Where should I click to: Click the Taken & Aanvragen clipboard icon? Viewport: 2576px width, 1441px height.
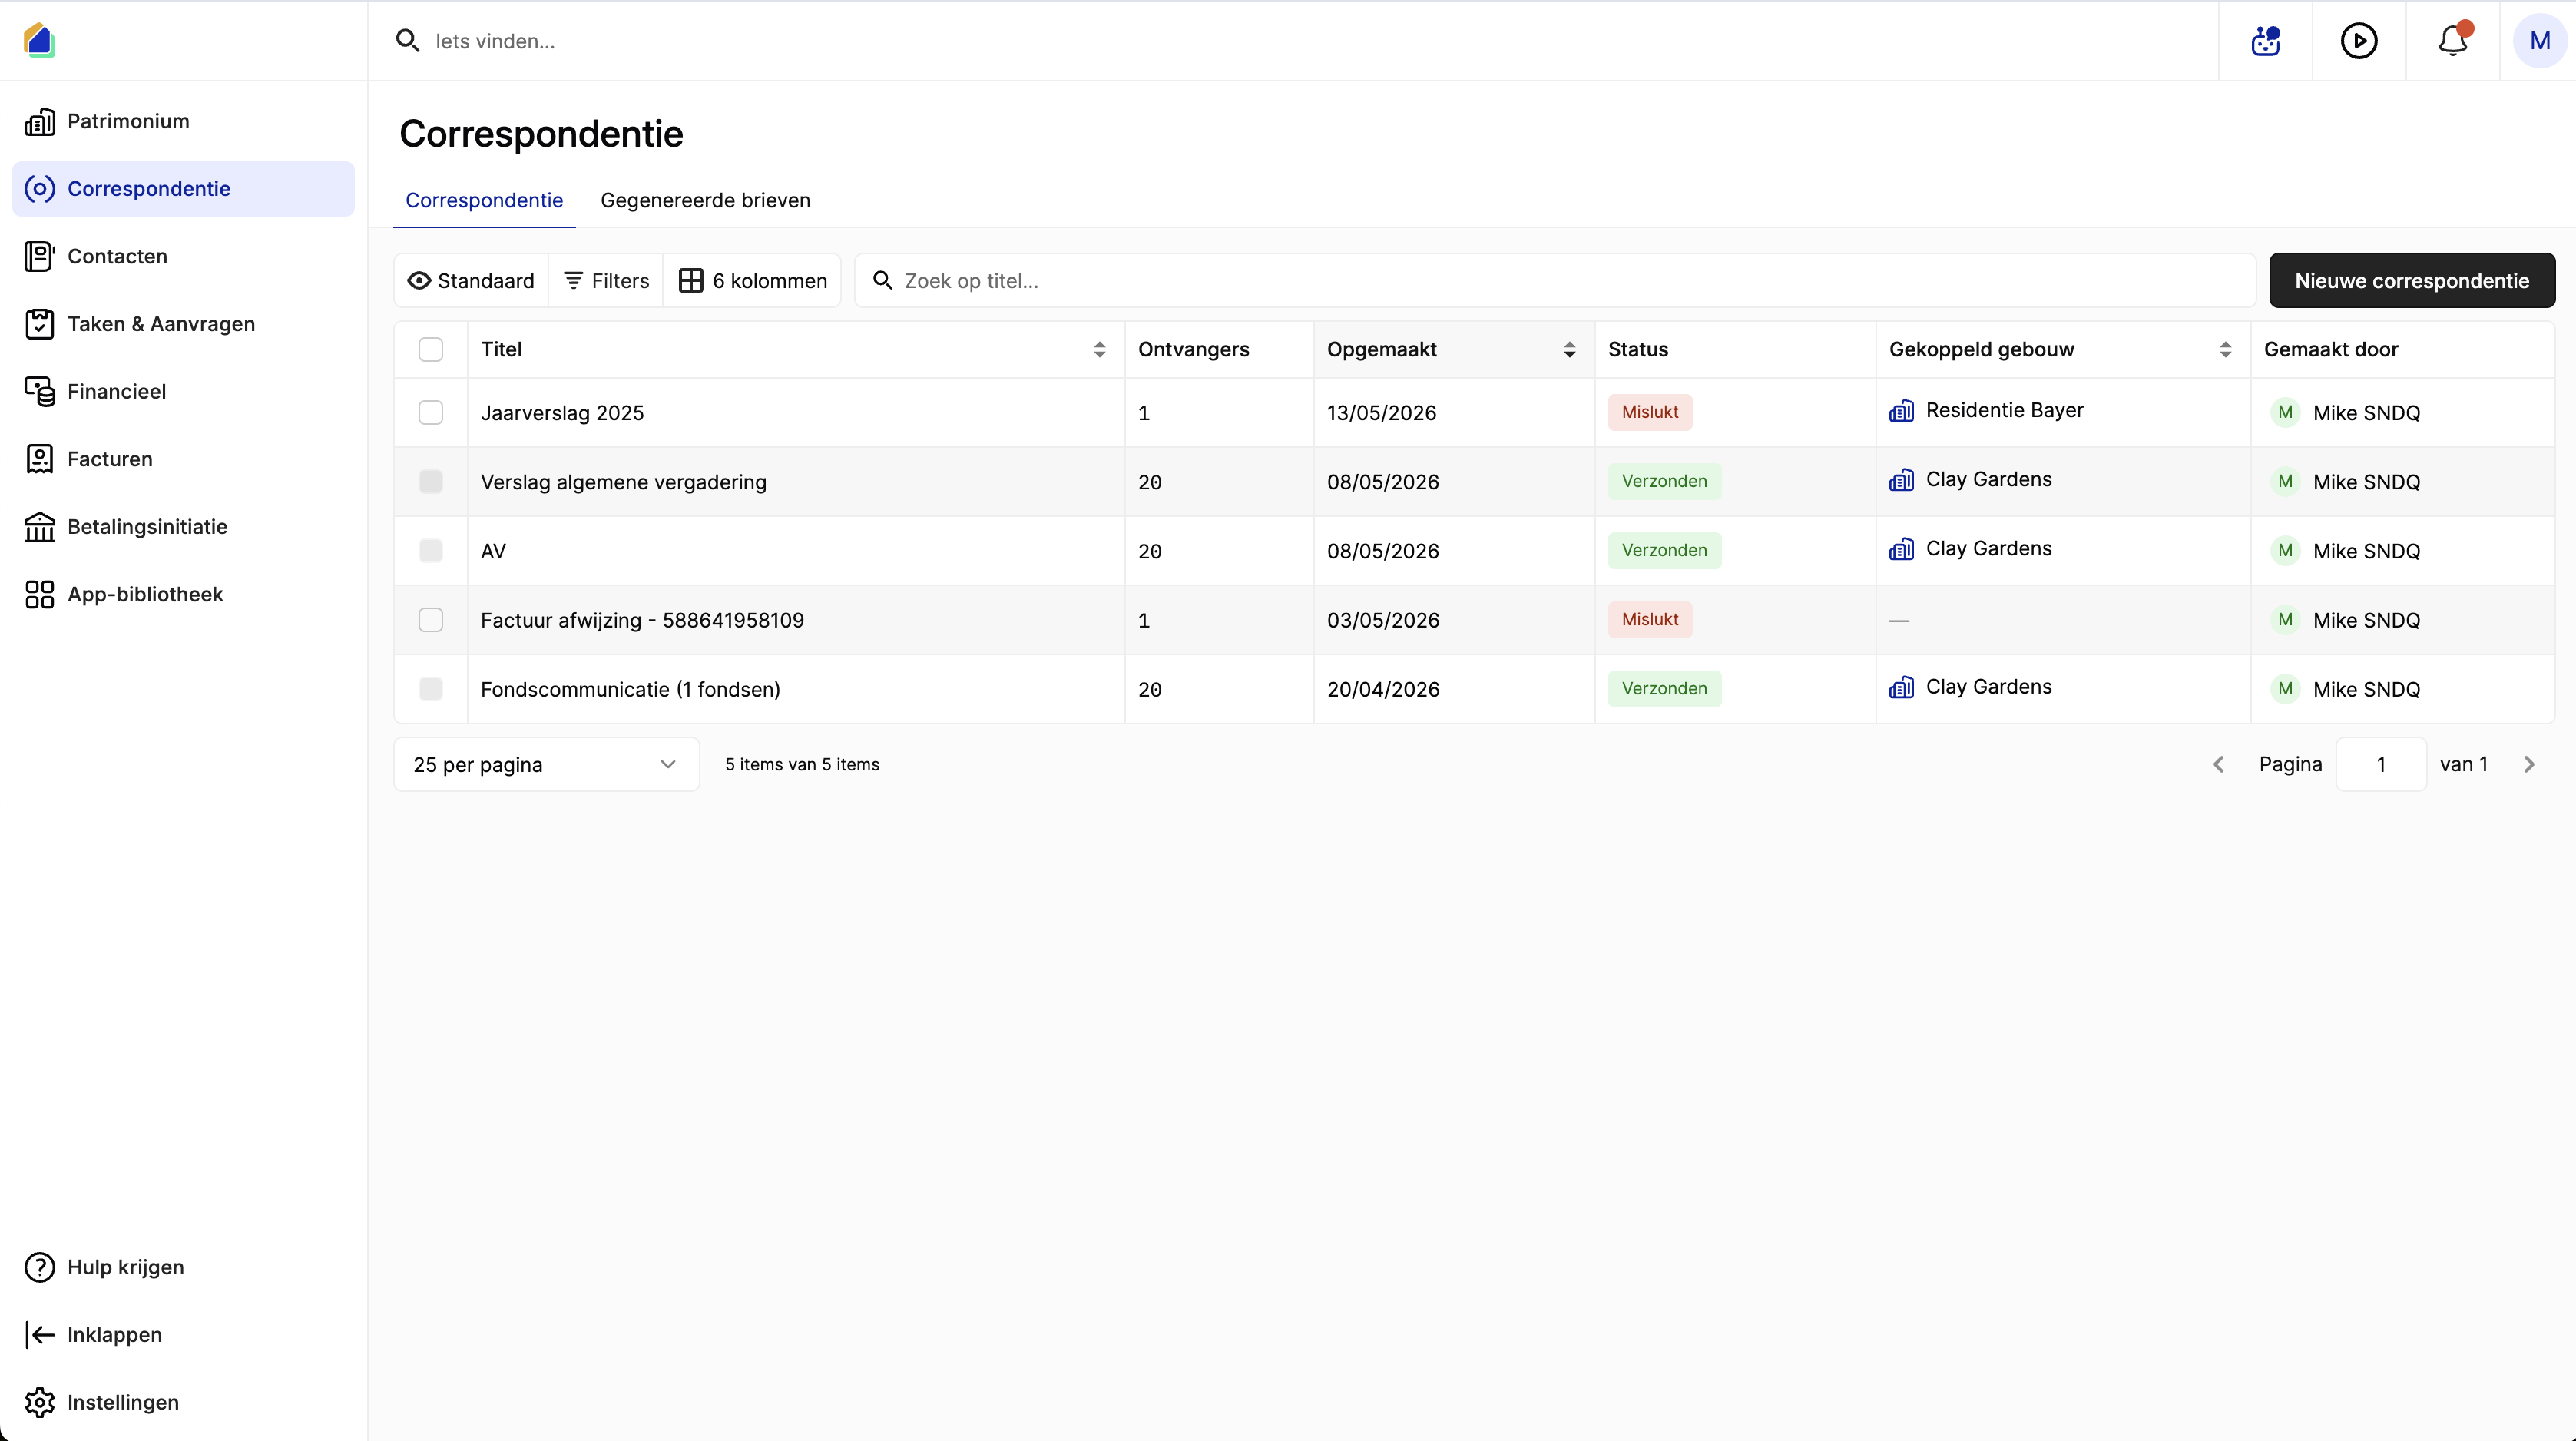pos(40,324)
